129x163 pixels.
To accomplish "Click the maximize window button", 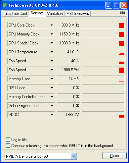I will point(116,5).
